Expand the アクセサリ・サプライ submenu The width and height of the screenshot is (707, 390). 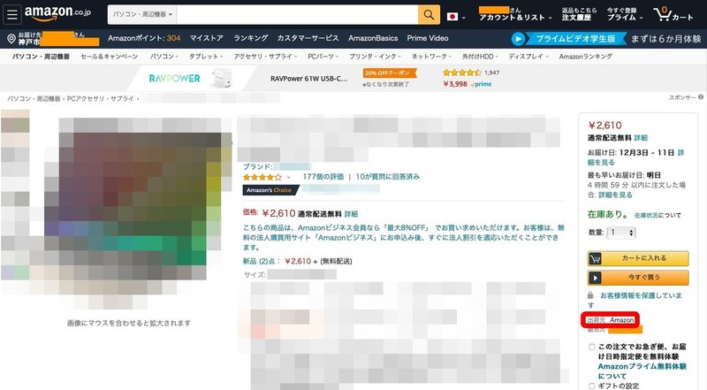[x=265, y=57]
